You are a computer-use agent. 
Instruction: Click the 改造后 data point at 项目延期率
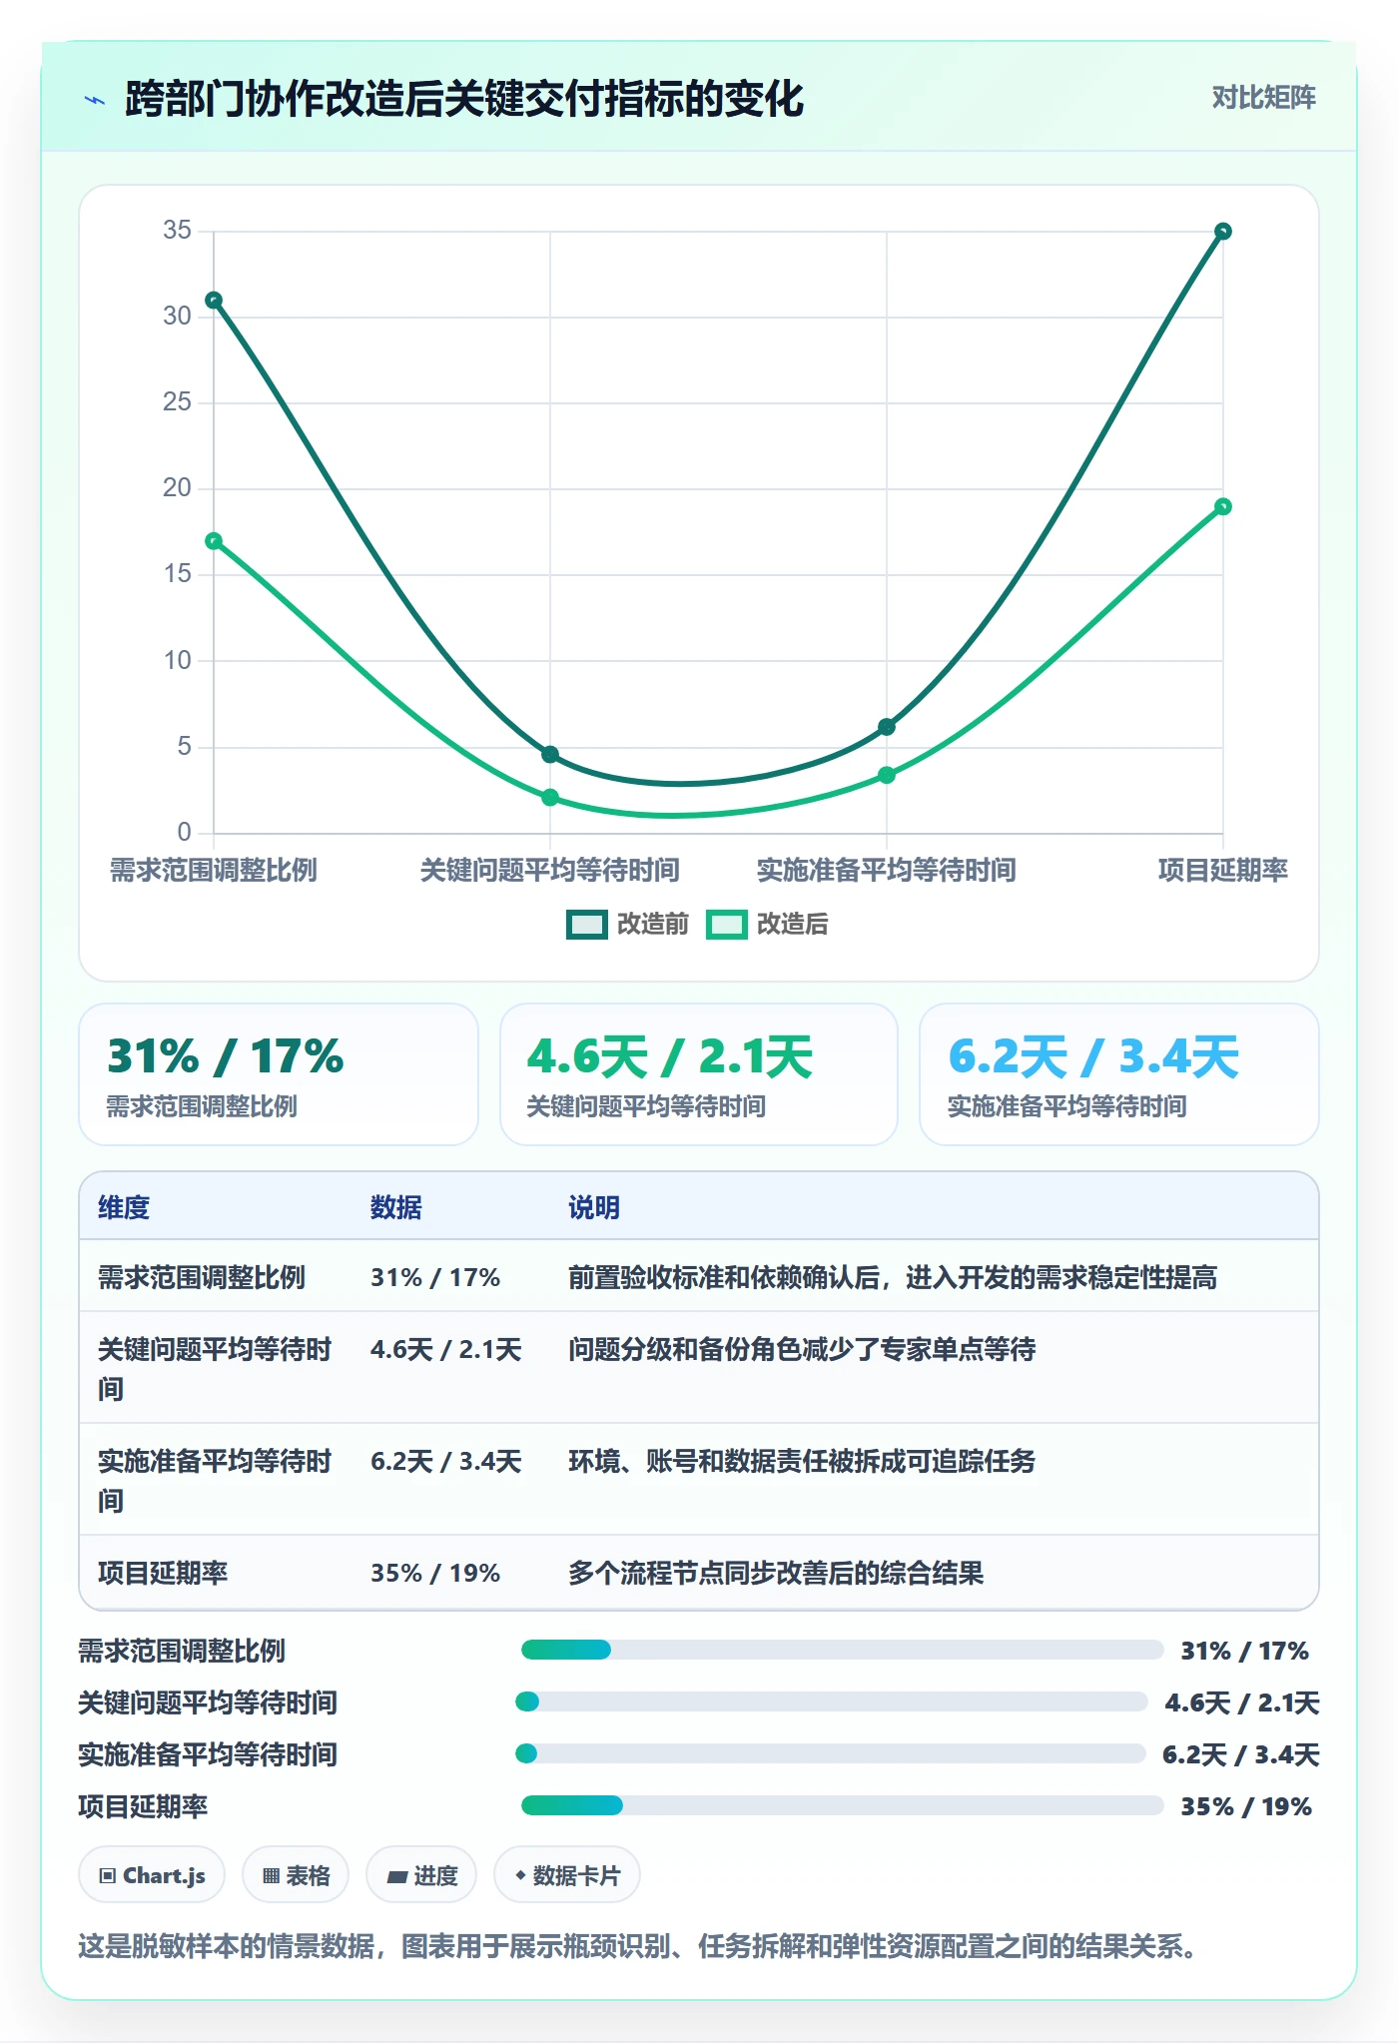pos(1223,506)
